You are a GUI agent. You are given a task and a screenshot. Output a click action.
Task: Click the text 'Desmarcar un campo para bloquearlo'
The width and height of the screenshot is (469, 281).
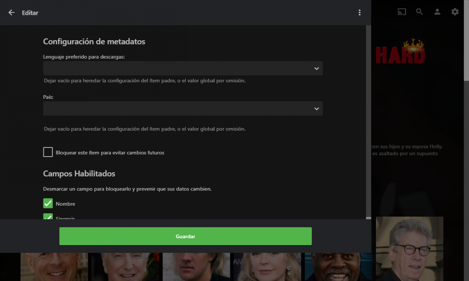pos(87,189)
